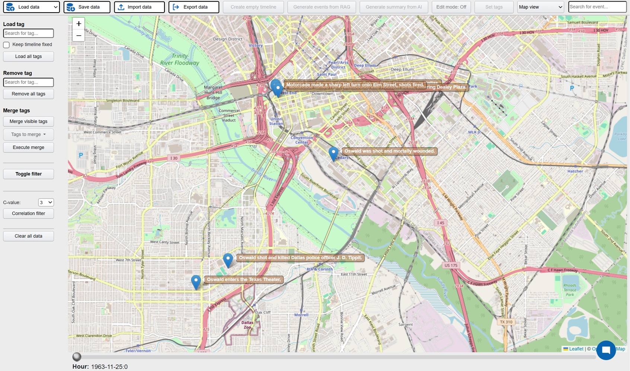Click the Texas Theater map marker pin
The width and height of the screenshot is (630, 371).
[196, 281]
